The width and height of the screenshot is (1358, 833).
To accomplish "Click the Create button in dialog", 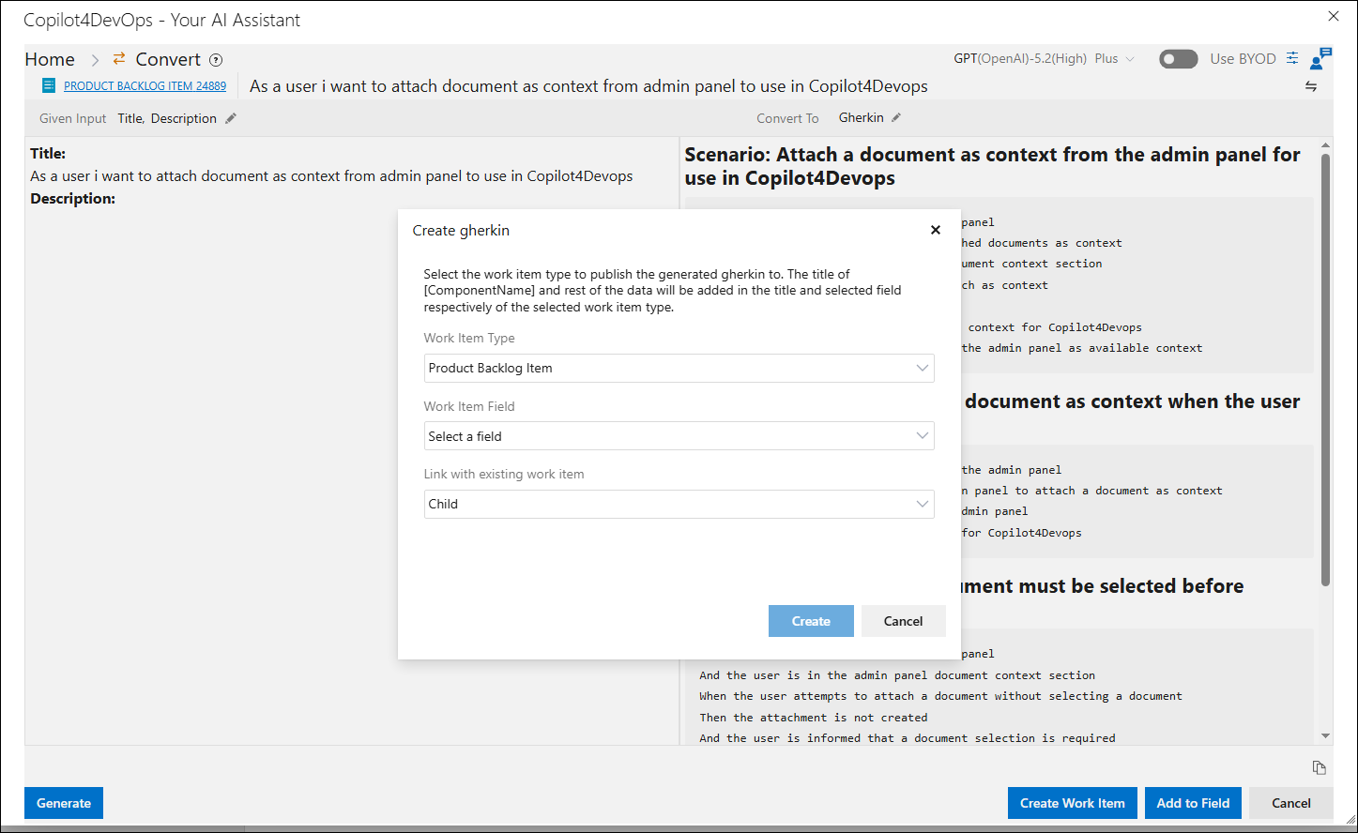I will (811, 621).
